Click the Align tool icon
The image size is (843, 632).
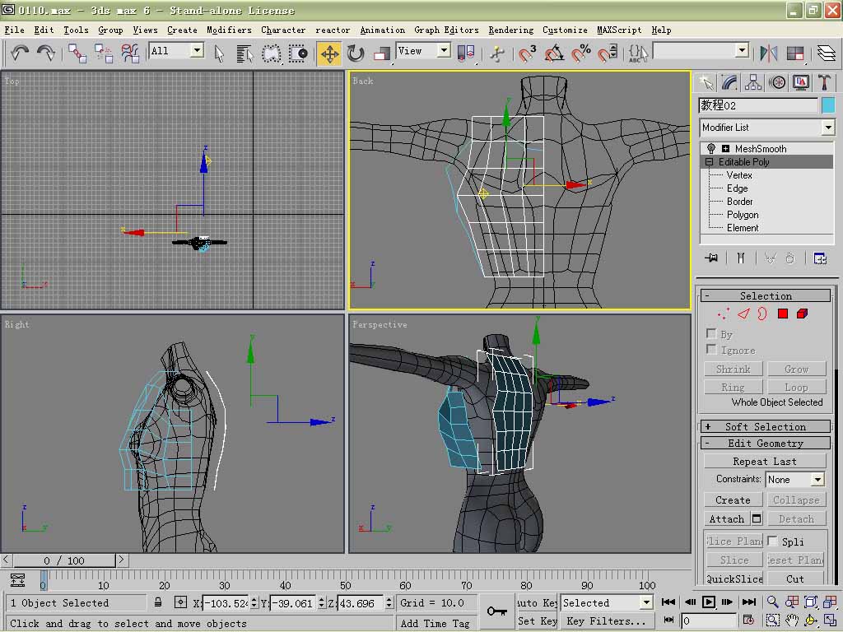tap(794, 53)
